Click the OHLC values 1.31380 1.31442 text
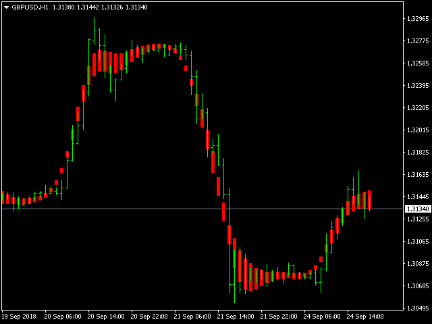Screen dimensions: 432x324 tap(76, 7)
